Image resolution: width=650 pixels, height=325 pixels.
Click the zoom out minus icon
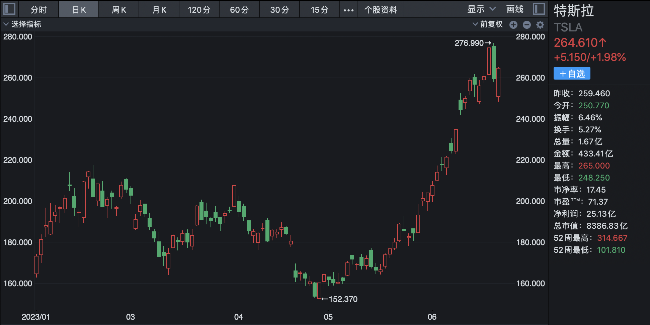(x=526, y=24)
